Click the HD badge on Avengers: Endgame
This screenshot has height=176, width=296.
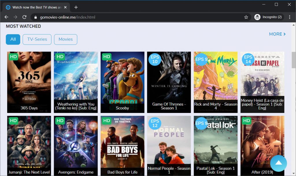pyautogui.click(x=60, y=121)
